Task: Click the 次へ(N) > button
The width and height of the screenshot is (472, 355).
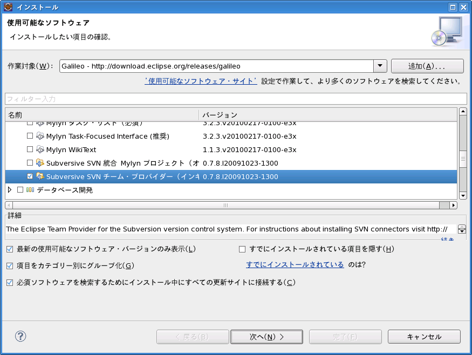Action: coord(266,337)
